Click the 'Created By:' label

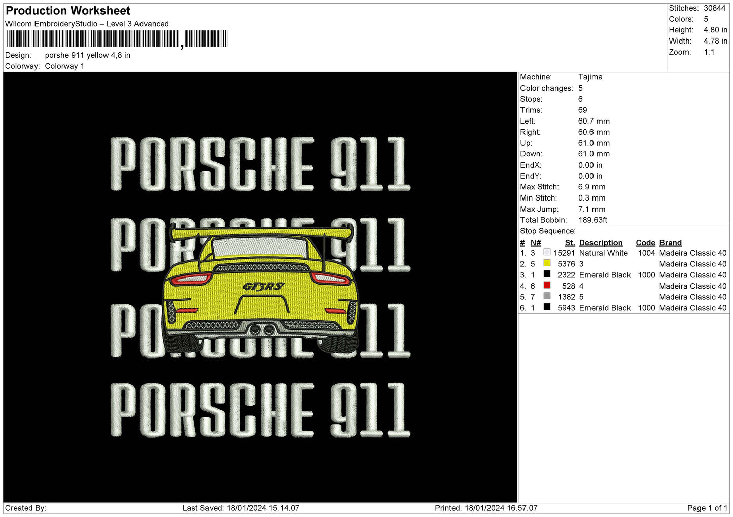point(25,508)
